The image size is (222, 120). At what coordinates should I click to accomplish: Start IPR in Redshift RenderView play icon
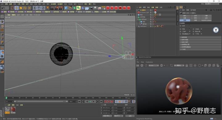[142, 66]
